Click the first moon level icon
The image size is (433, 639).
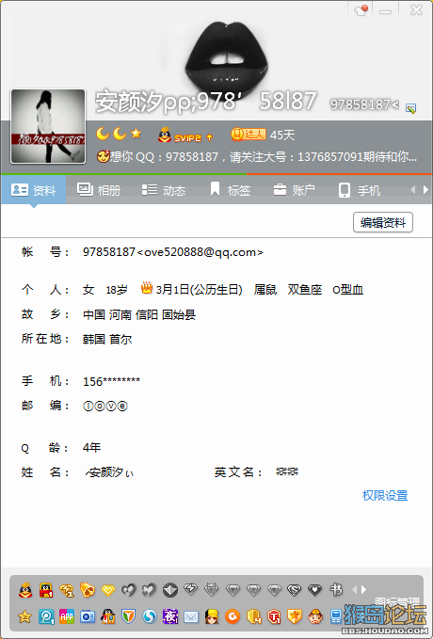point(103,134)
